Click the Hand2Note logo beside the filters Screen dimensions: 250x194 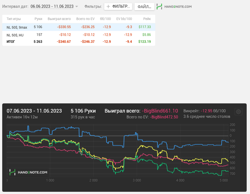(174, 6)
